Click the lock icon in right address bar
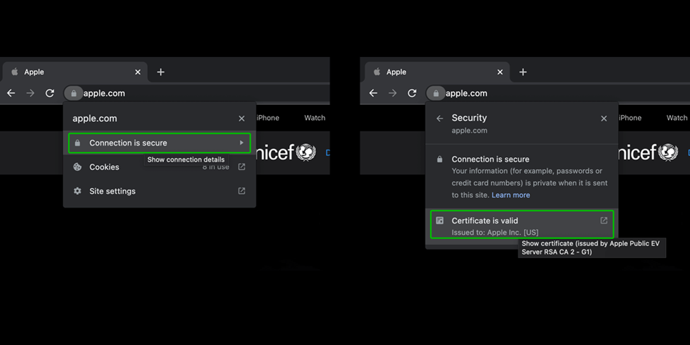 coord(436,93)
